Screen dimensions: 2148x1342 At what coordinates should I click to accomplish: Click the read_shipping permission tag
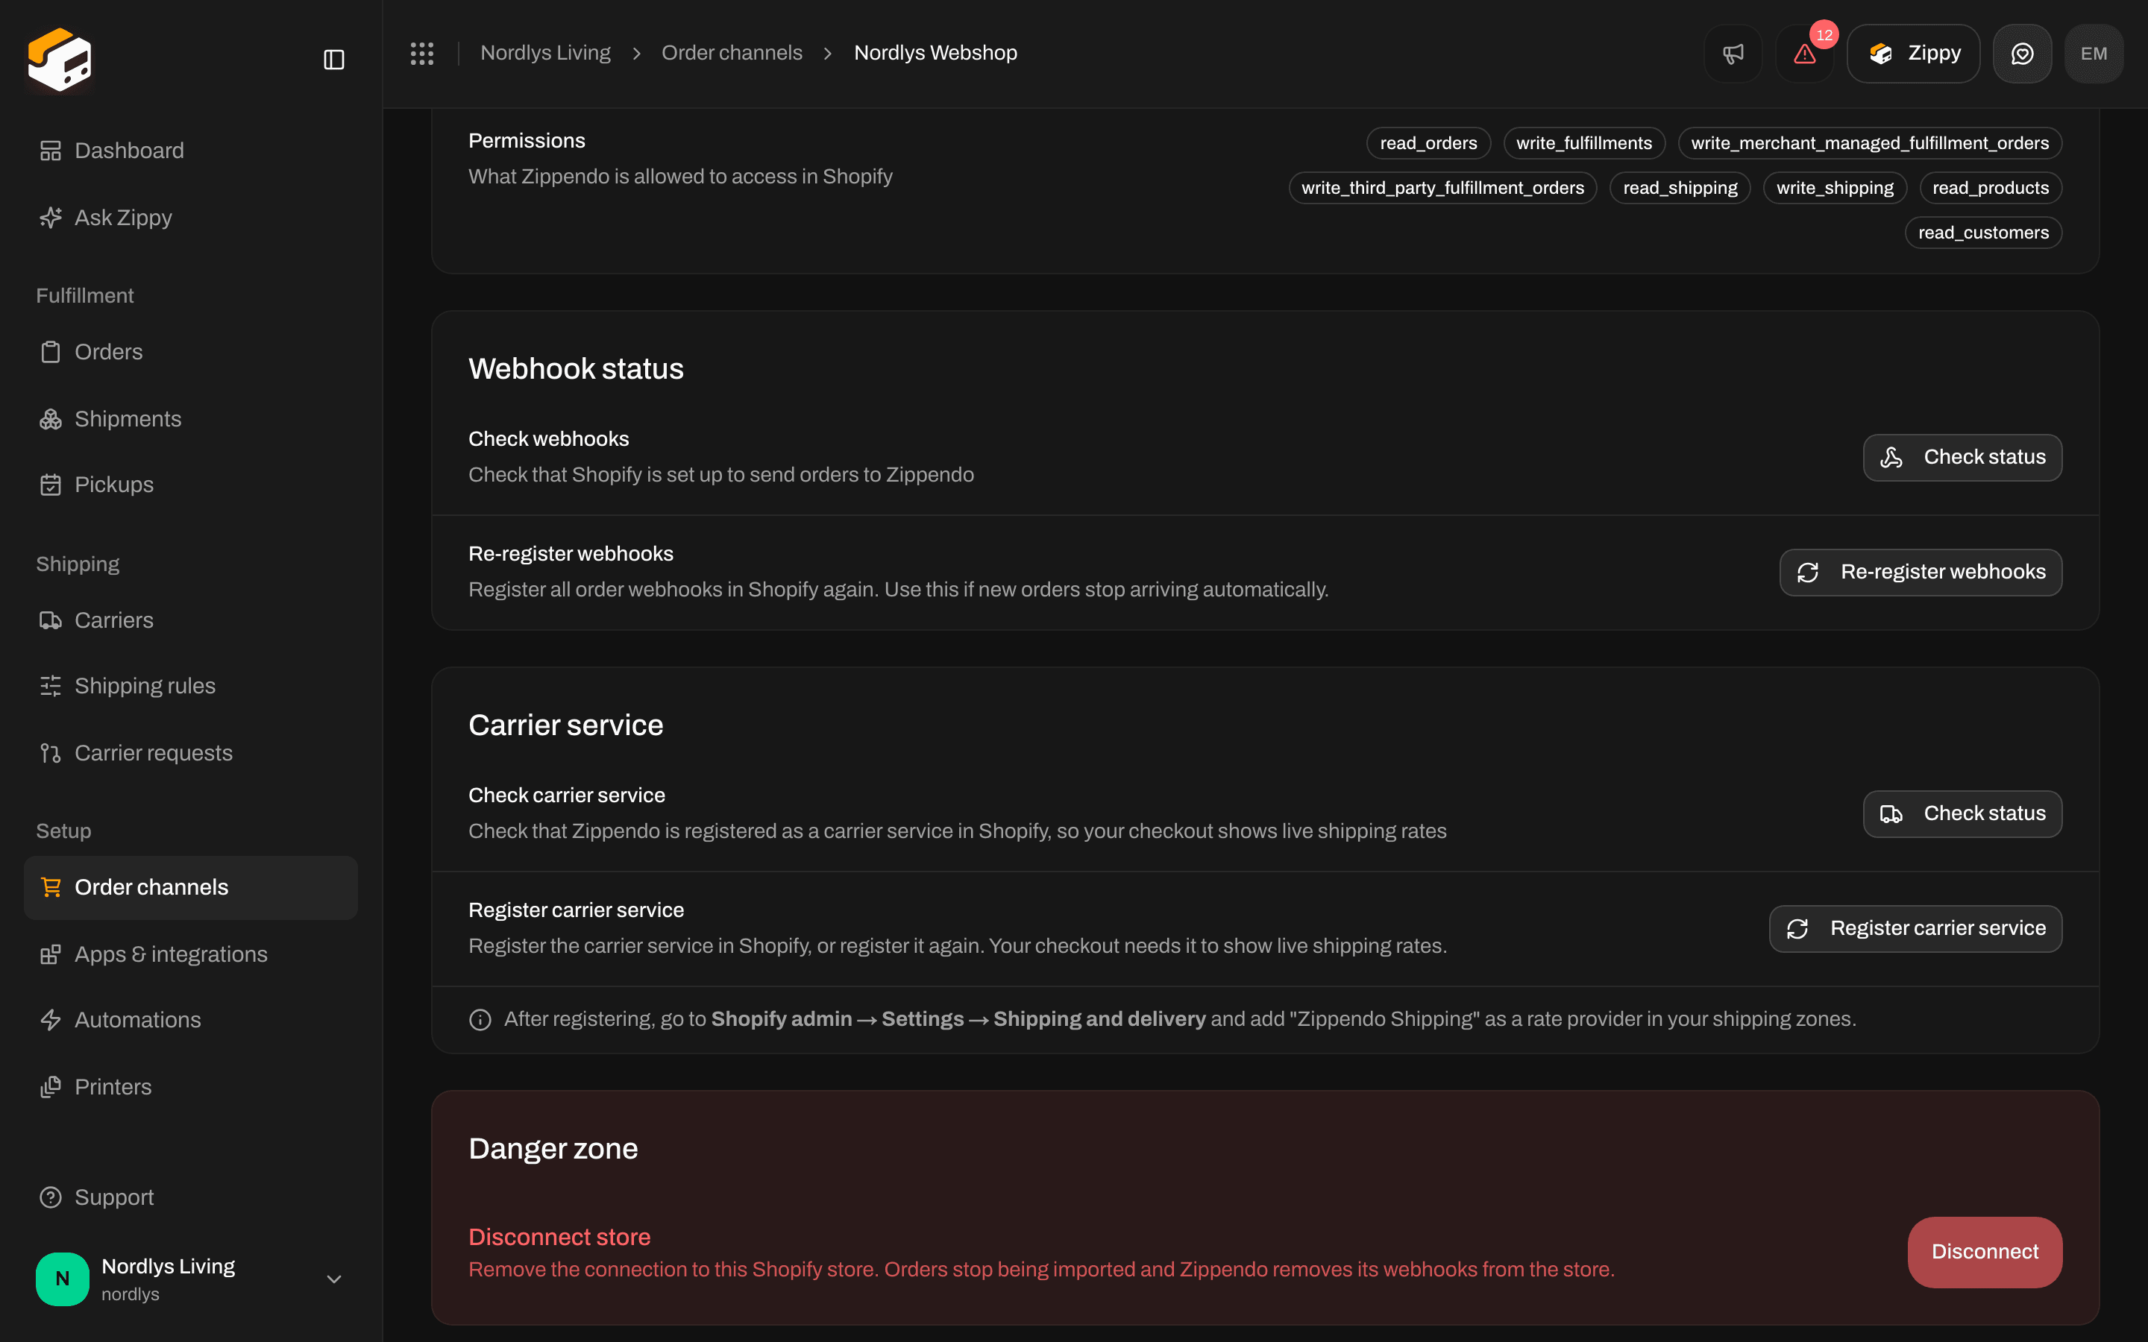(1680, 188)
